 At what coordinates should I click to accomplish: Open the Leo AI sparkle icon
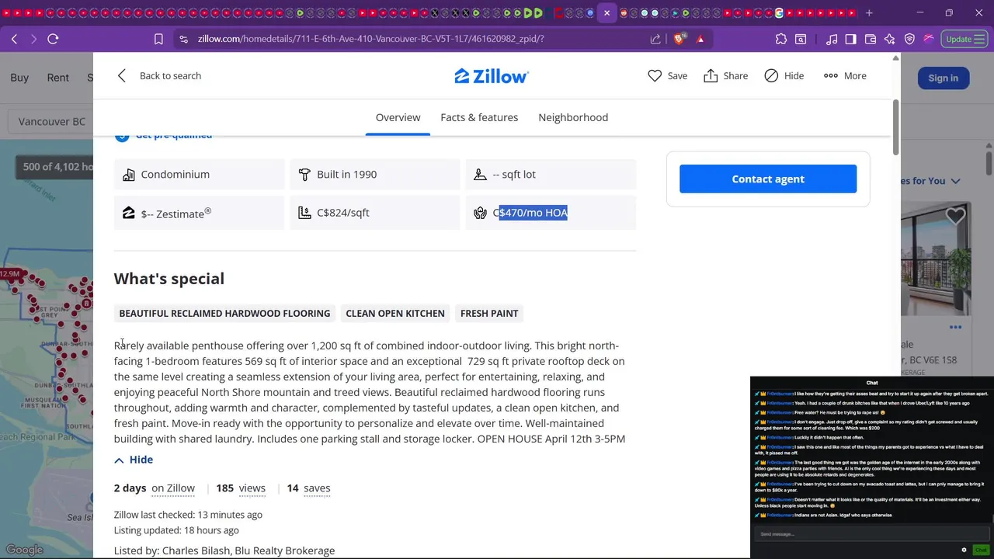(x=890, y=39)
